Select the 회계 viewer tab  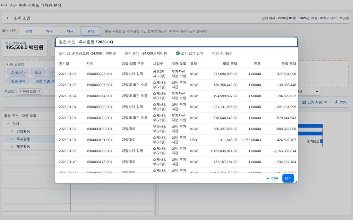91,31
